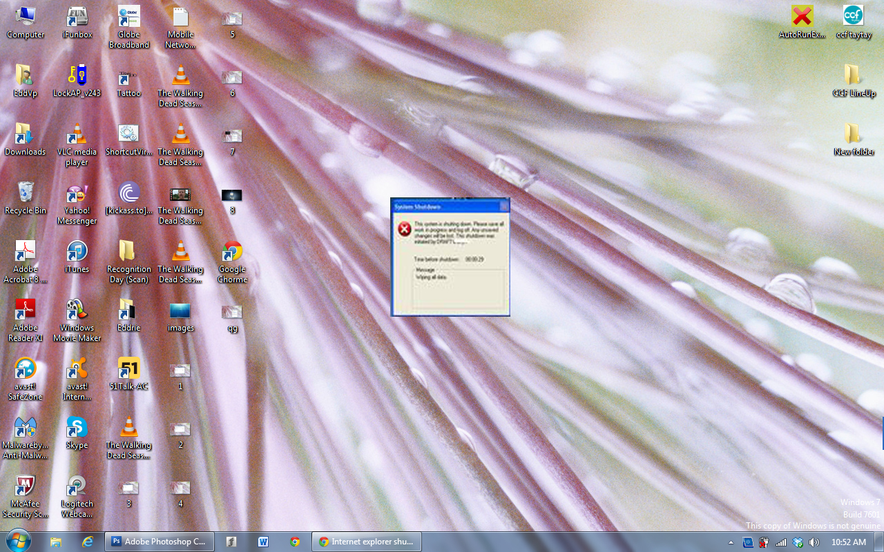
Task: Open the iFunbox shortcut
Action: pyautogui.click(x=77, y=22)
